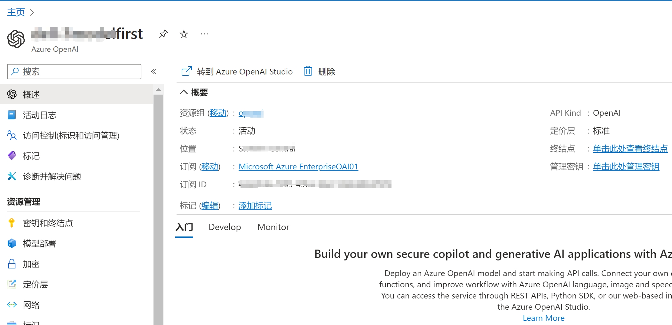Click 转到 Azure OpenAI Studio button
The width and height of the screenshot is (672, 325).
[x=237, y=71]
